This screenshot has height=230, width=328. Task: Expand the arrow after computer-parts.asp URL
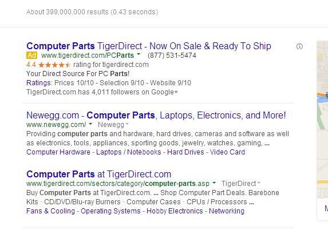[x=214, y=183]
